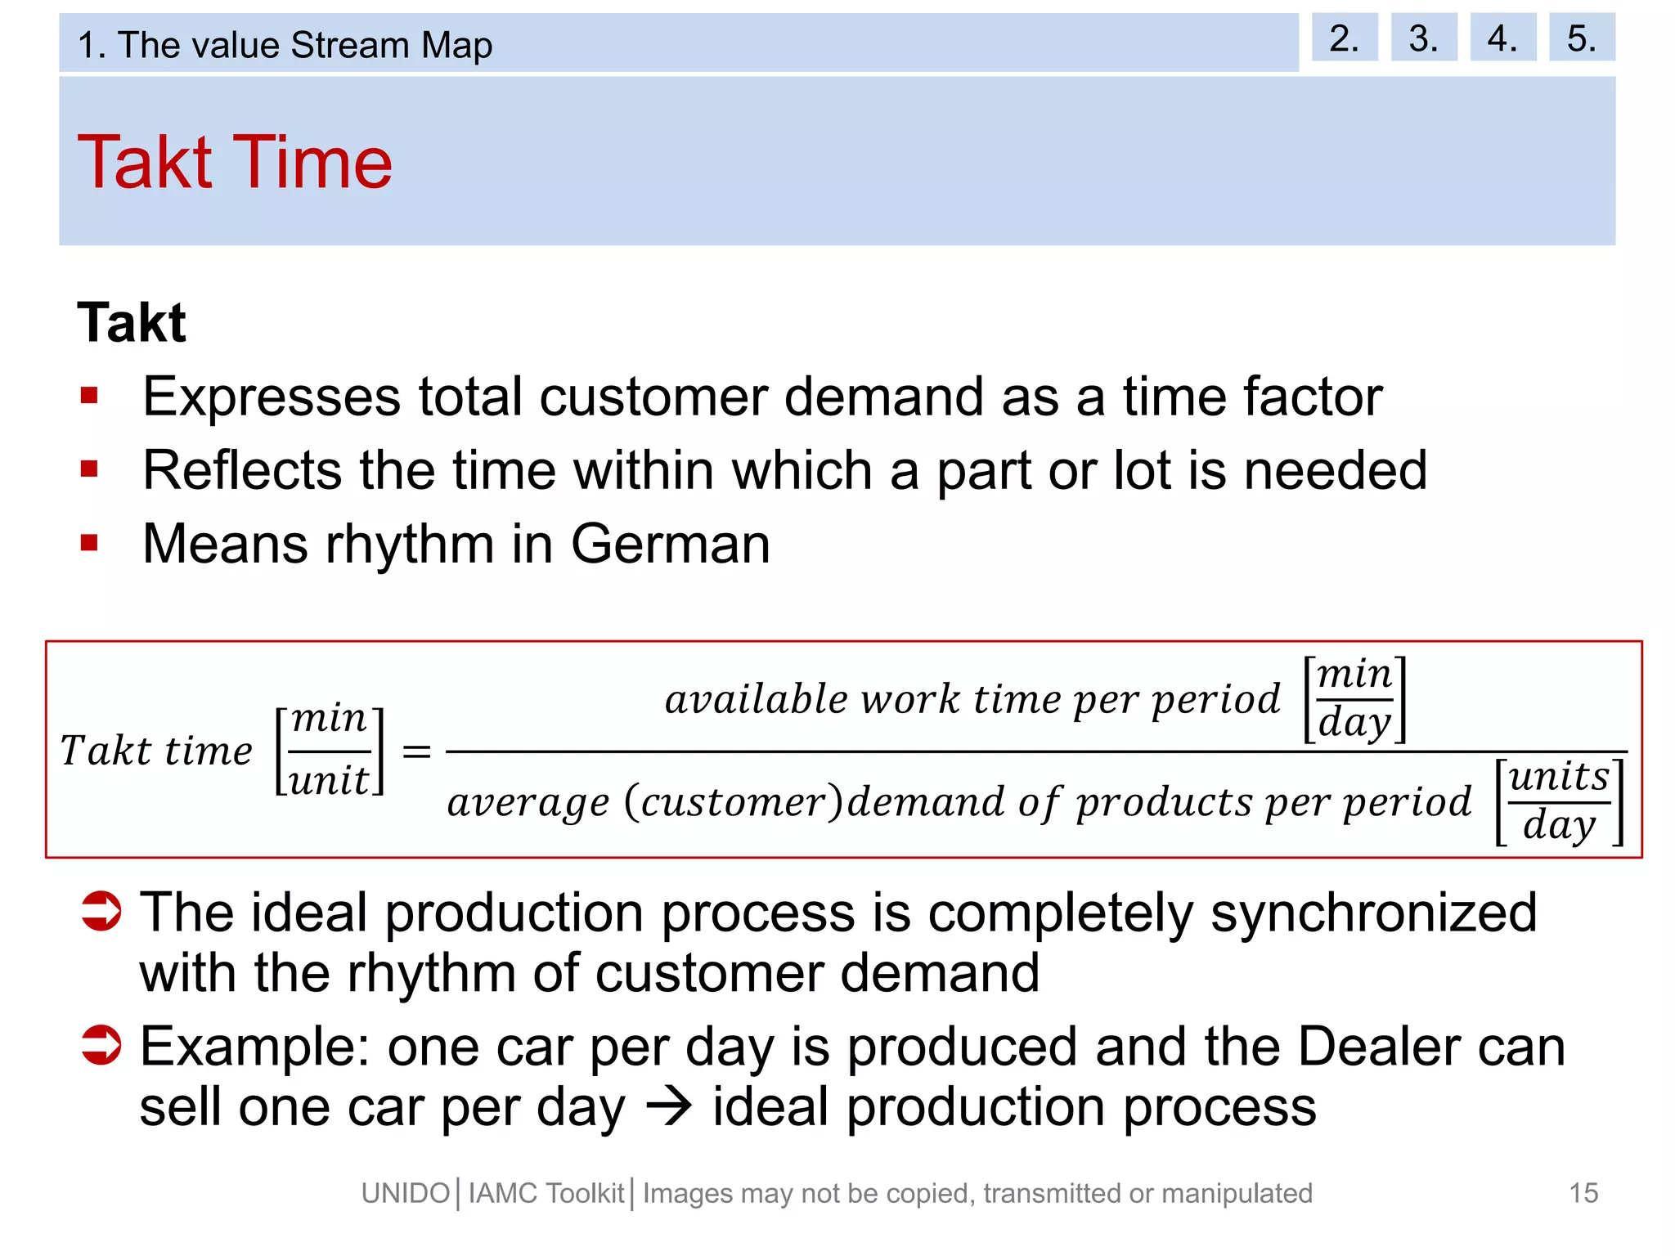The height and width of the screenshot is (1256, 1675).
Task: Click the arrow symbol before 'ideal production process'
Action: [x=669, y=1109]
